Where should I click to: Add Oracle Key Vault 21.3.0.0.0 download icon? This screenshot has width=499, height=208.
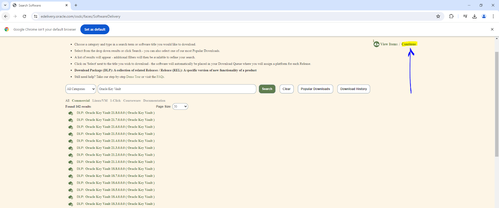71,148
